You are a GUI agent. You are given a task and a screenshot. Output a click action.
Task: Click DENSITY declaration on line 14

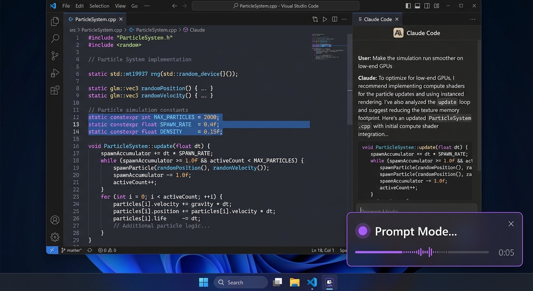click(156, 131)
